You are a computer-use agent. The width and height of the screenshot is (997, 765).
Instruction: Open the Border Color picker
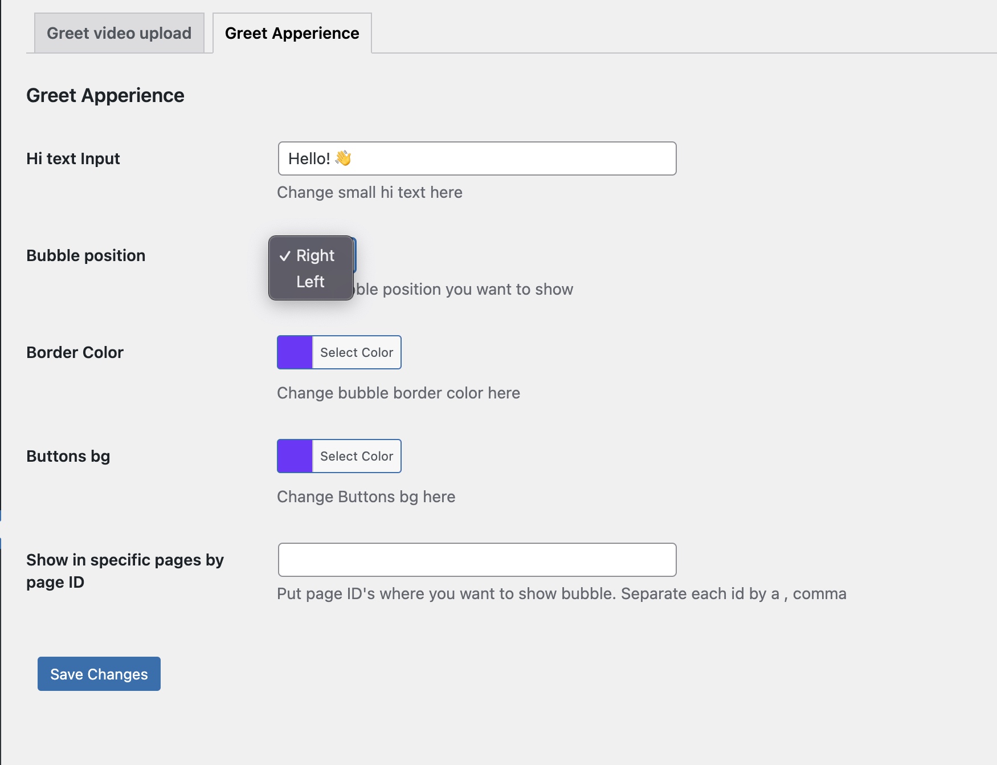[356, 352]
